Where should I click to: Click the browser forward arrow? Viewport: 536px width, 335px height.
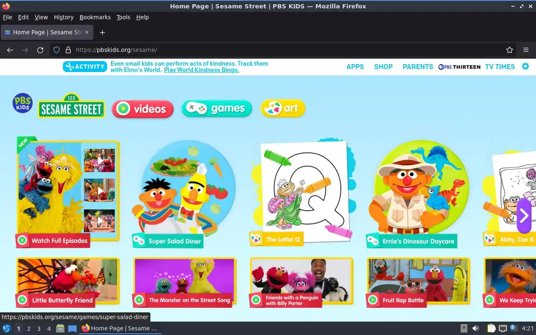tap(25, 50)
